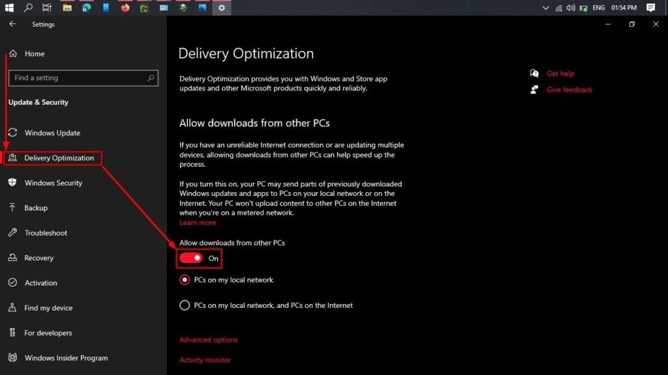Screen dimensions: 668x375
Task: Click the Give feedback person icon
Action: pyautogui.click(x=534, y=90)
